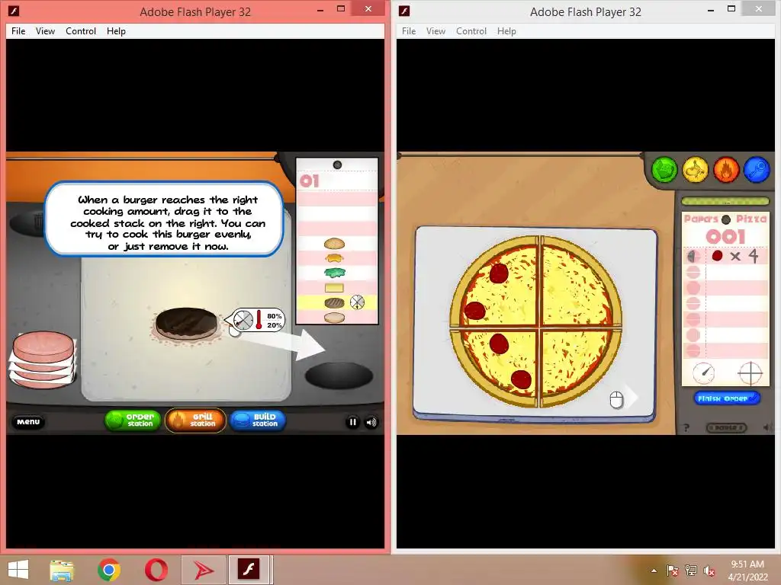
Task: Select cheese slice on burger order ticket
Action: (x=334, y=287)
